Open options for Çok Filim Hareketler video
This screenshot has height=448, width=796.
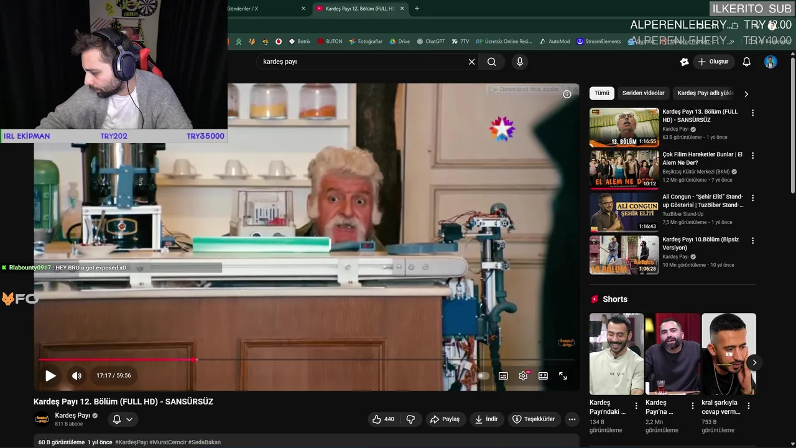tap(752, 156)
